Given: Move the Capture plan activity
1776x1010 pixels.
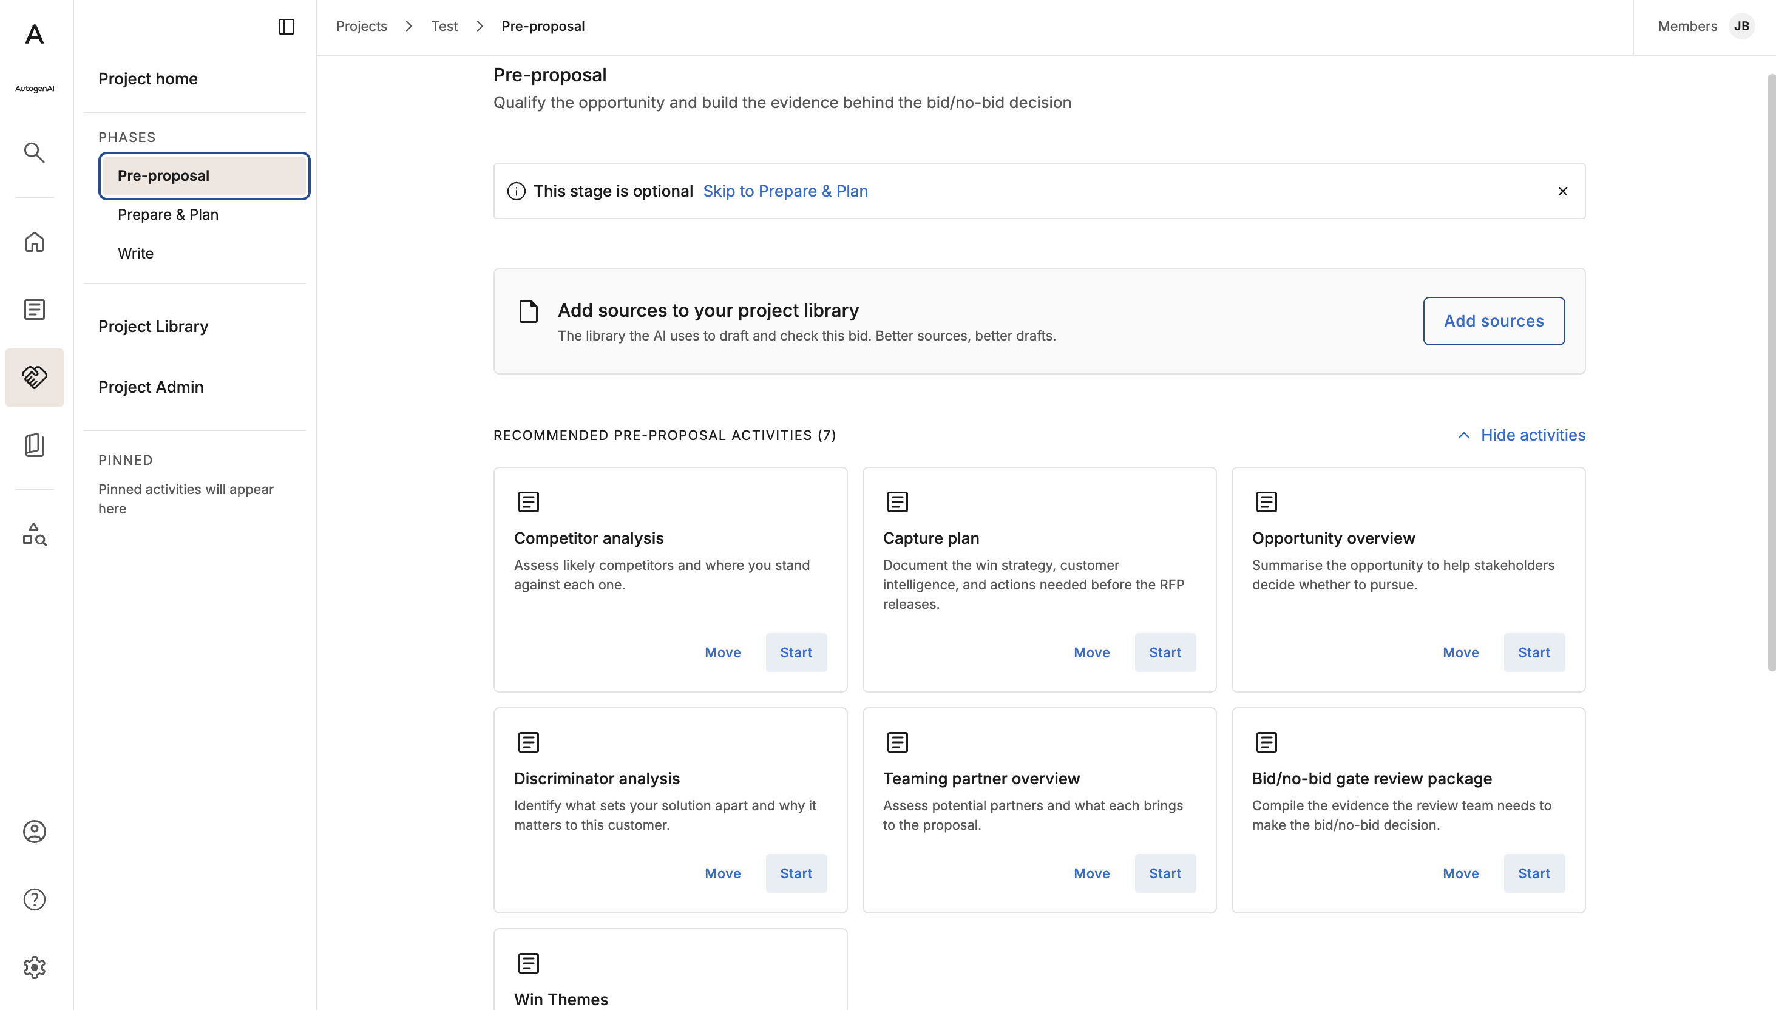Looking at the screenshot, I should point(1091,652).
